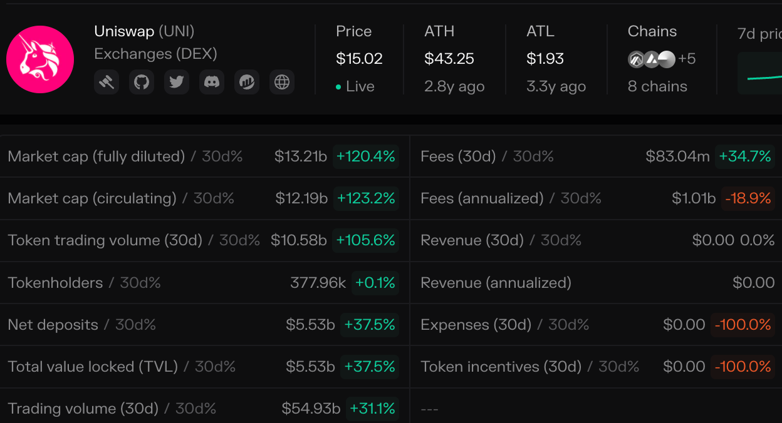Toggle the Live price indicator

point(355,86)
